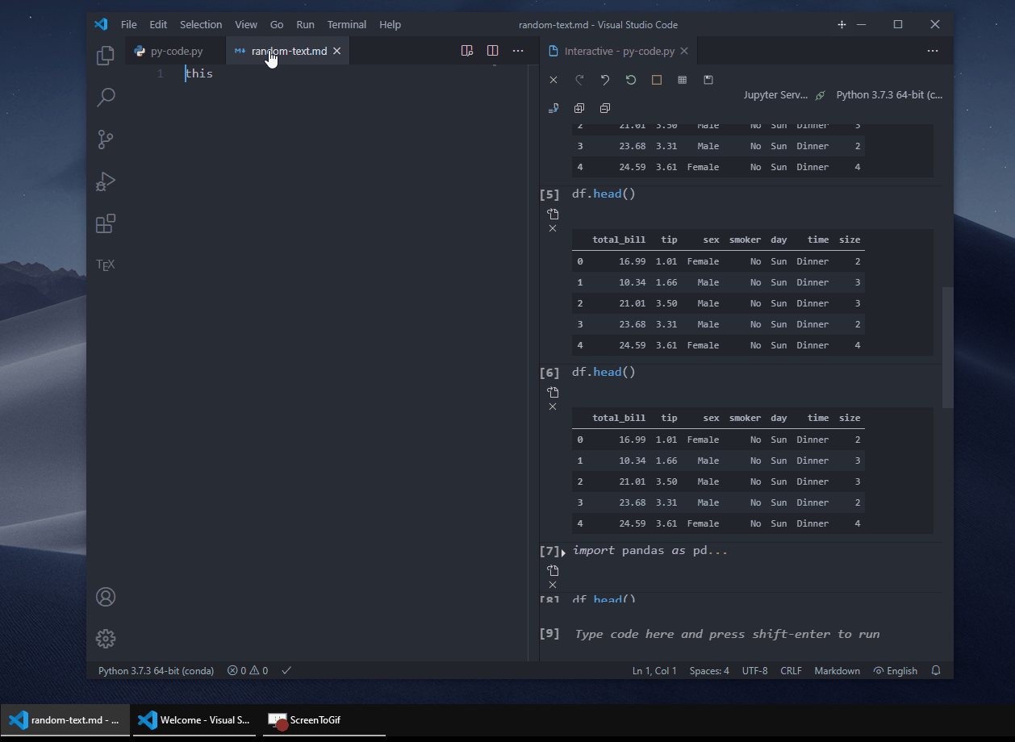The height and width of the screenshot is (742, 1015).
Task: Click the Jupyter server connection plug icon
Action: (821, 95)
